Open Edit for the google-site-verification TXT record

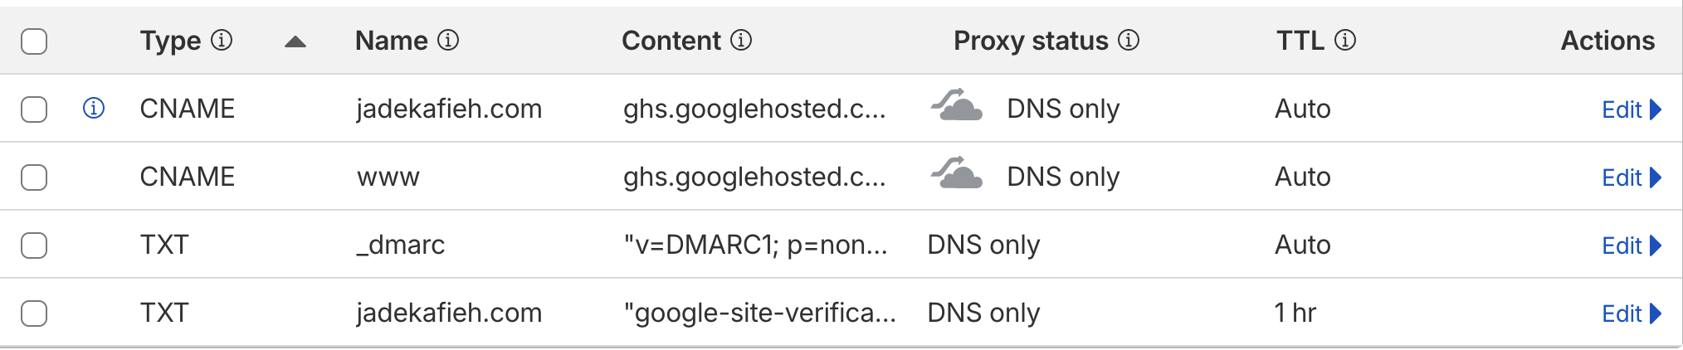coord(1631,314)
